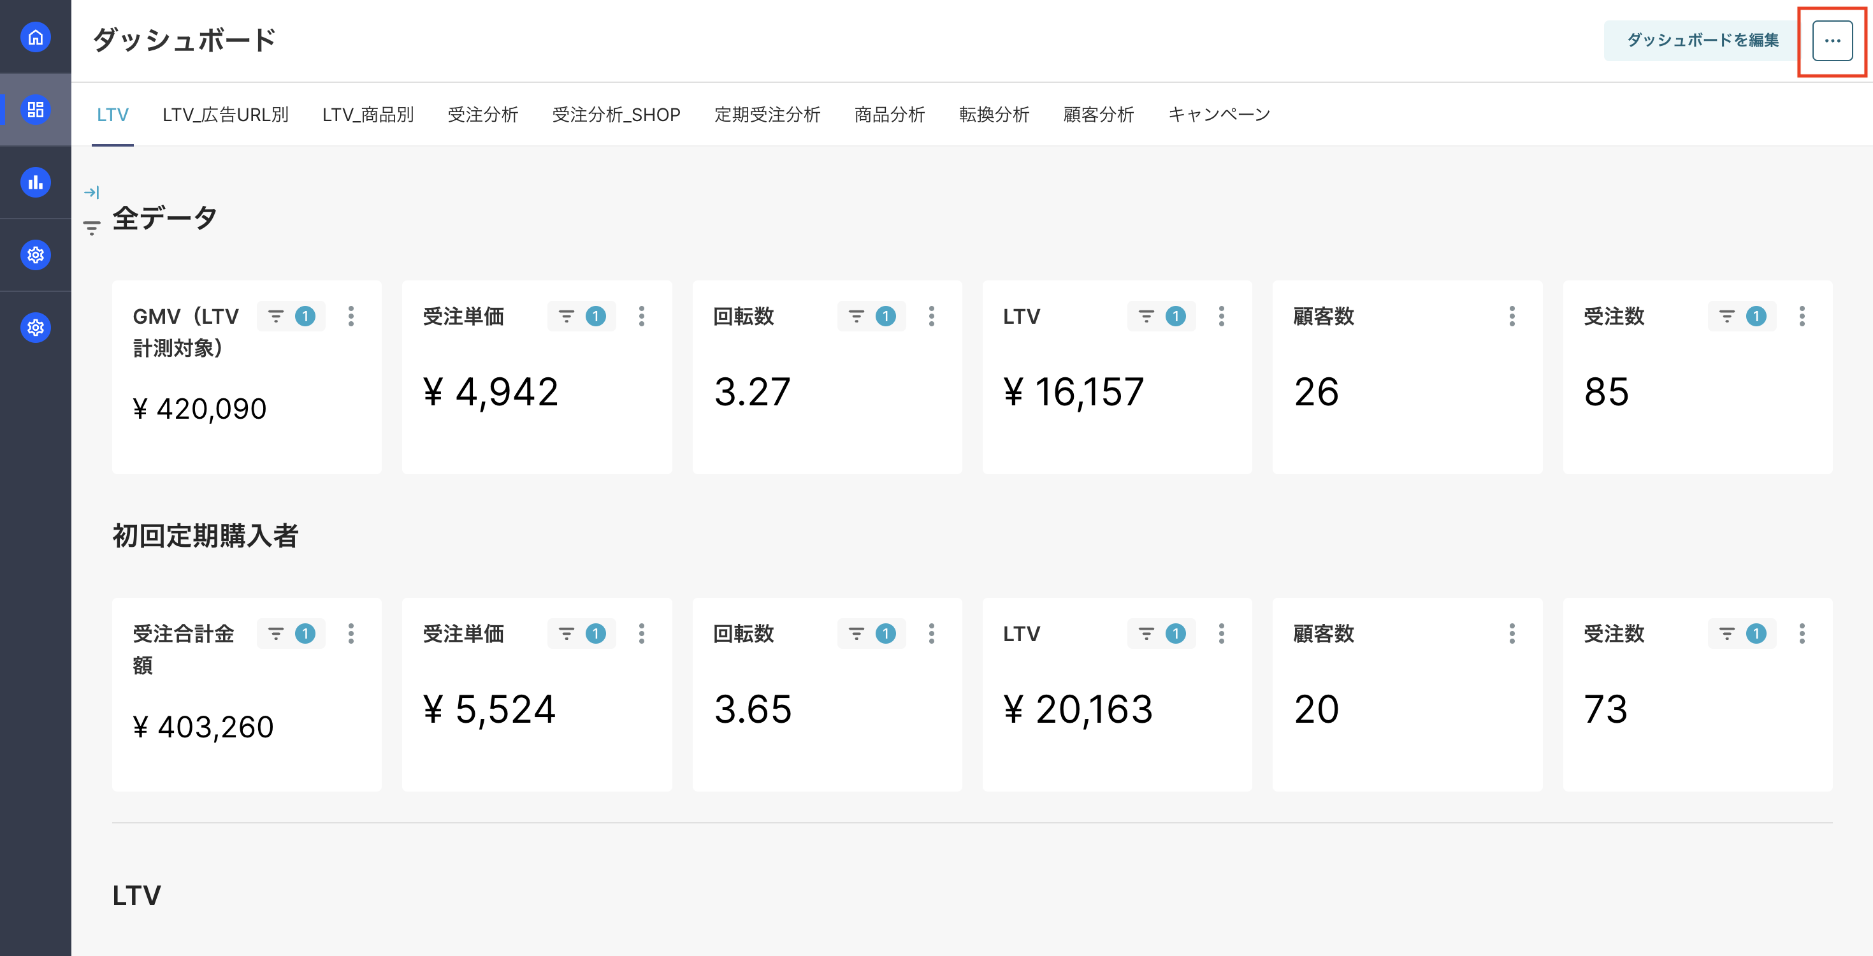
Task: Open kebab menu on 受注数 85 card
Action: [1802, 316]
